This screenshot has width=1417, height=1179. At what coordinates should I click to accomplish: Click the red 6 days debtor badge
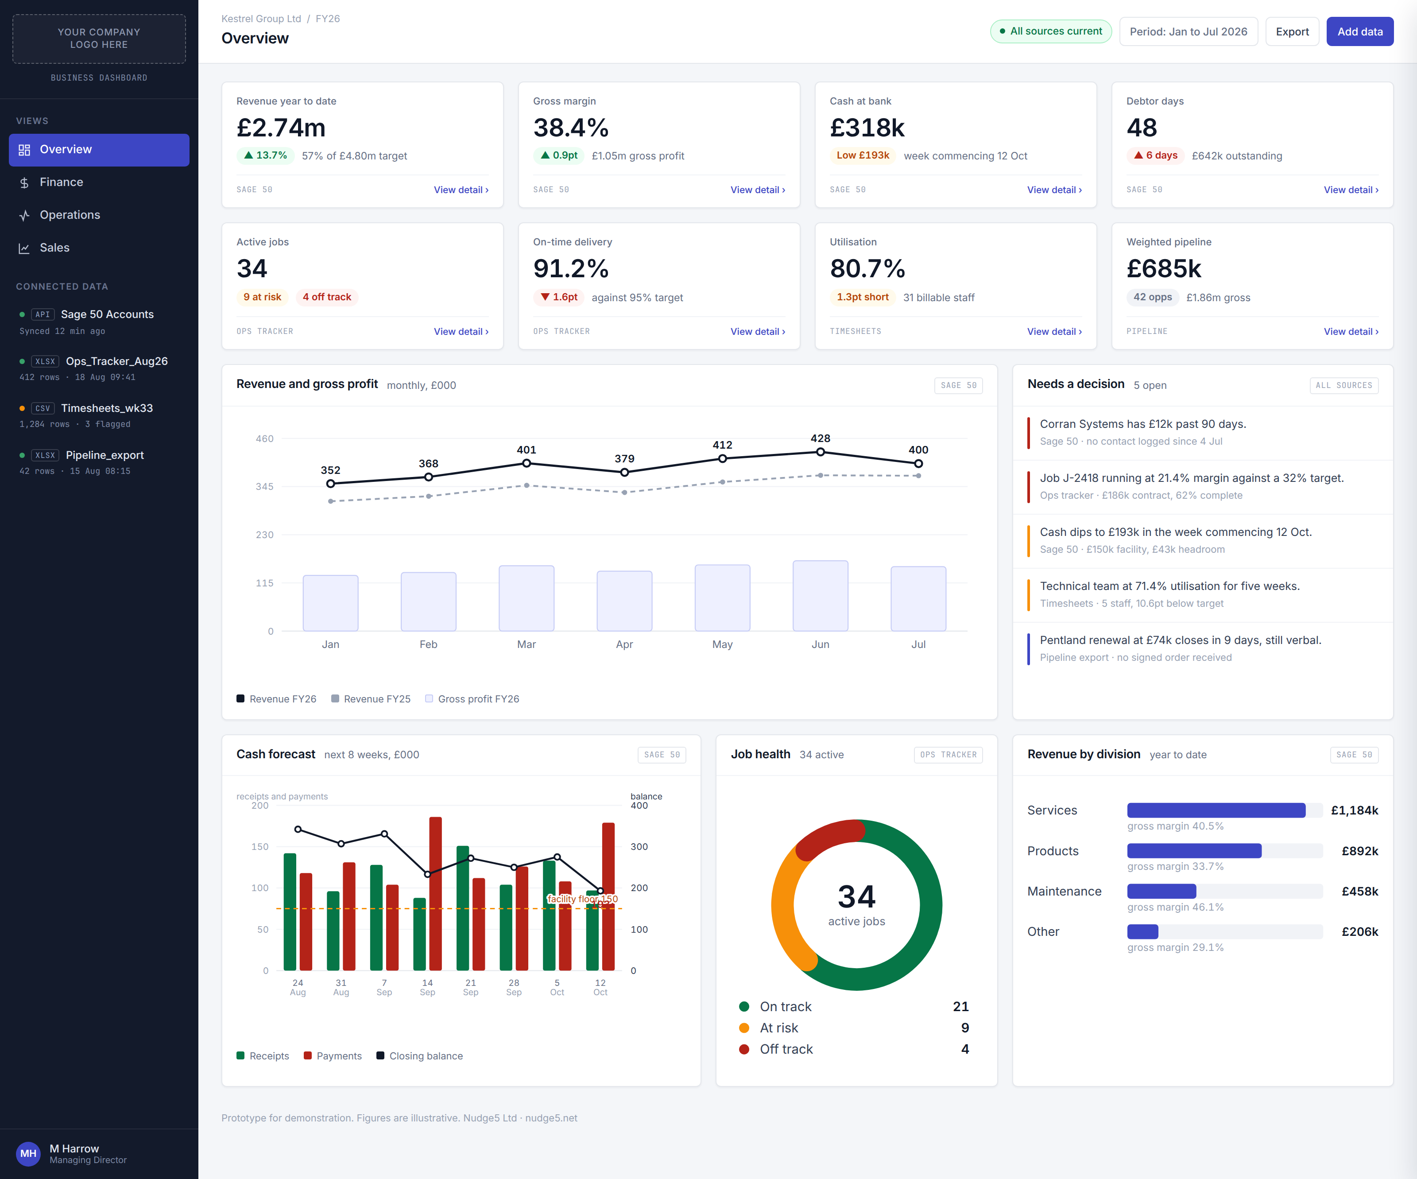tap(1155, 155)
